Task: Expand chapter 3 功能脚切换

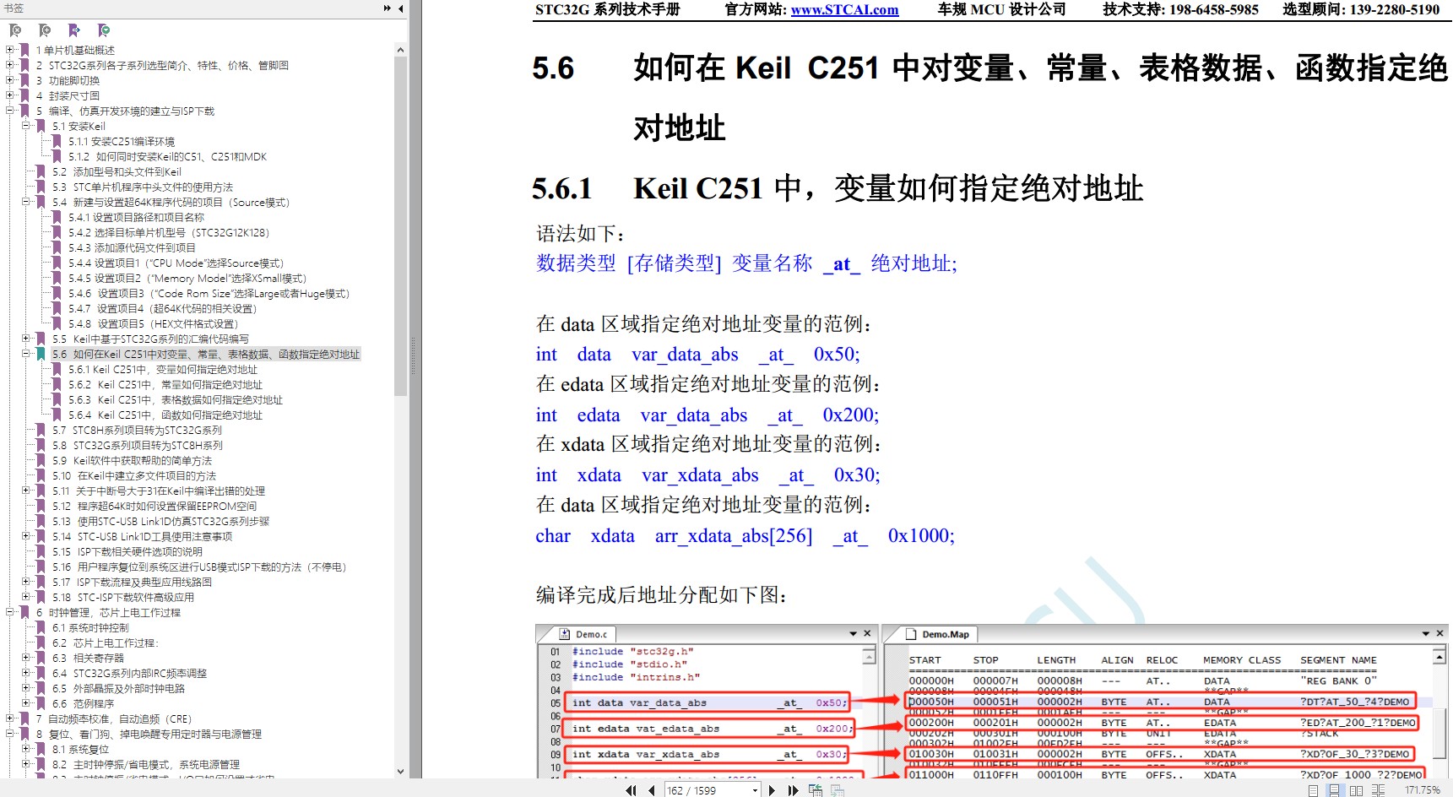Action: point(10,80)
